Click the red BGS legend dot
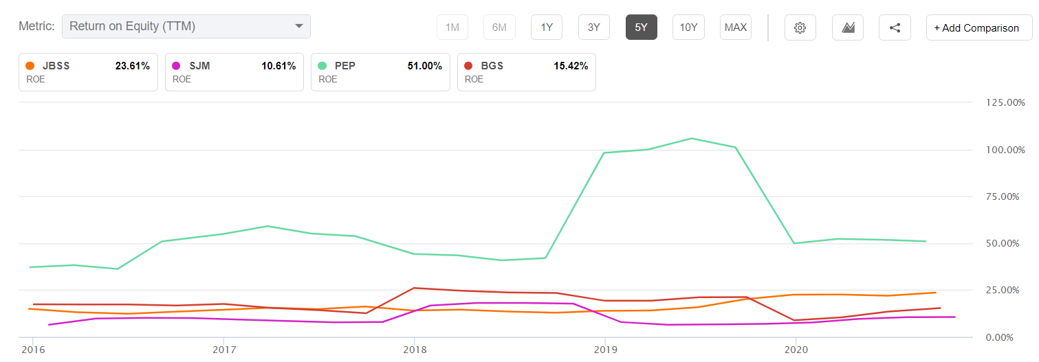 tap(468, 66)
